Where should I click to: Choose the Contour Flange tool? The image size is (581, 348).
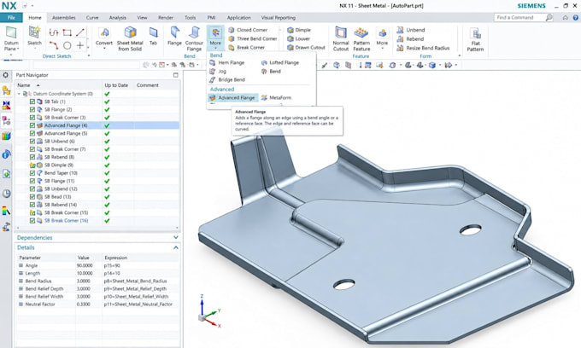194,39
